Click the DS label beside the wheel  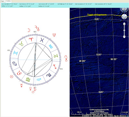[61, 69]
